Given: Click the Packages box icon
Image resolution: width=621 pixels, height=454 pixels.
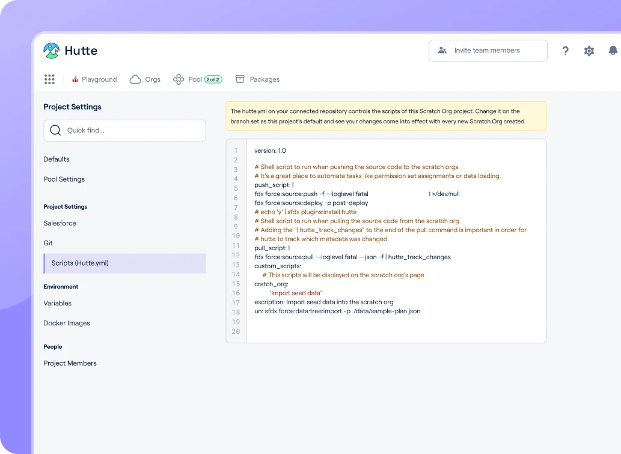Looking at the screenshot, I should (x=240, y=79).
